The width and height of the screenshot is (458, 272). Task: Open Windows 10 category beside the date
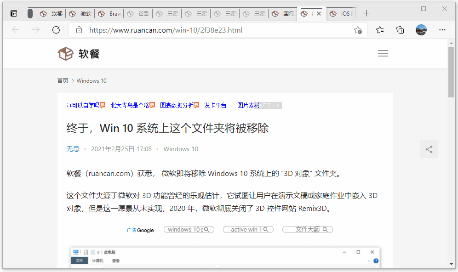(x=181, y=149)
